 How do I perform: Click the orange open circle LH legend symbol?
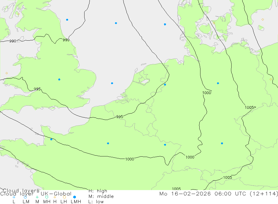tap(64, 197)
